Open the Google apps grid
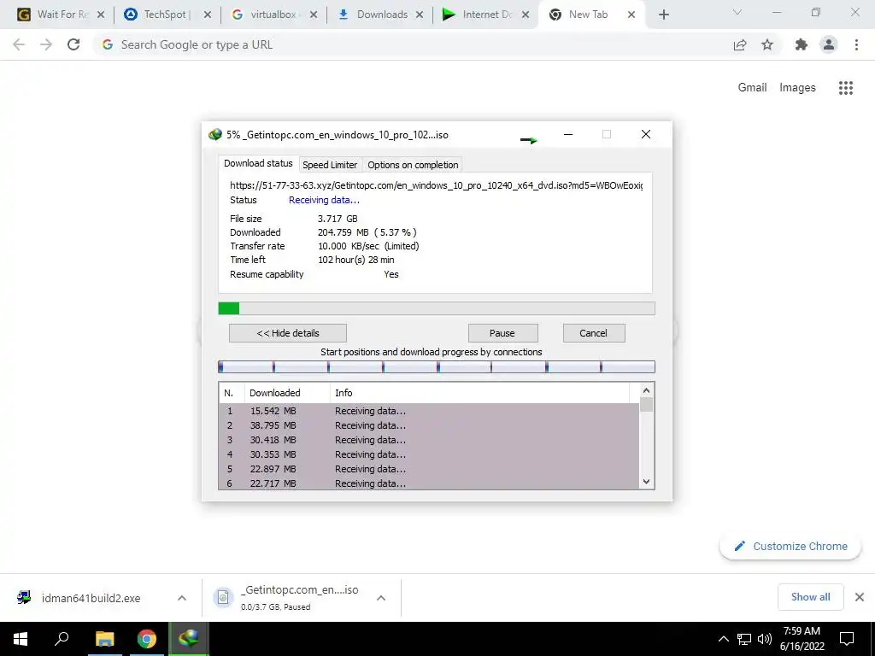Viewport: 875px width, 656px height. tap(845, 88)
